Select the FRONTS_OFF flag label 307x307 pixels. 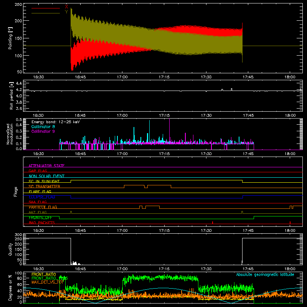pos(40,218)
